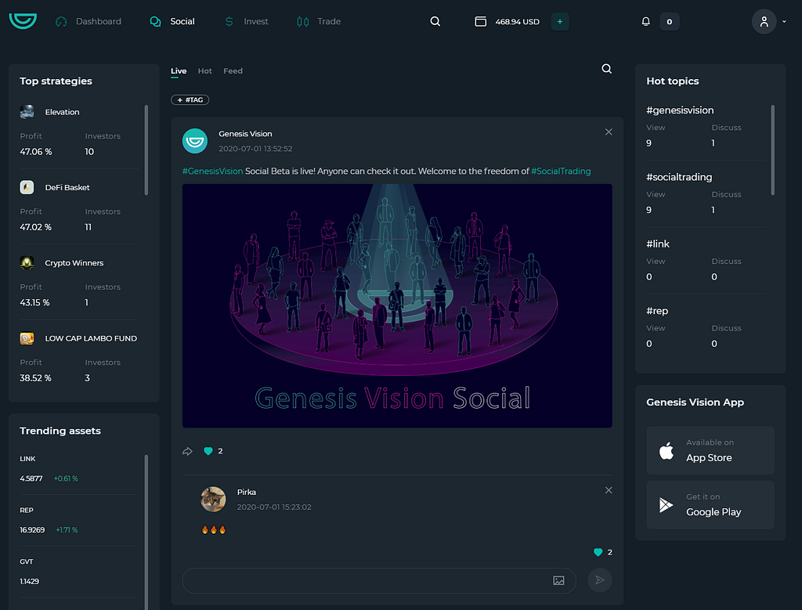This screenshot has width=802, height=610.
Task: Open the notifications bell
Action: point(646,21)
